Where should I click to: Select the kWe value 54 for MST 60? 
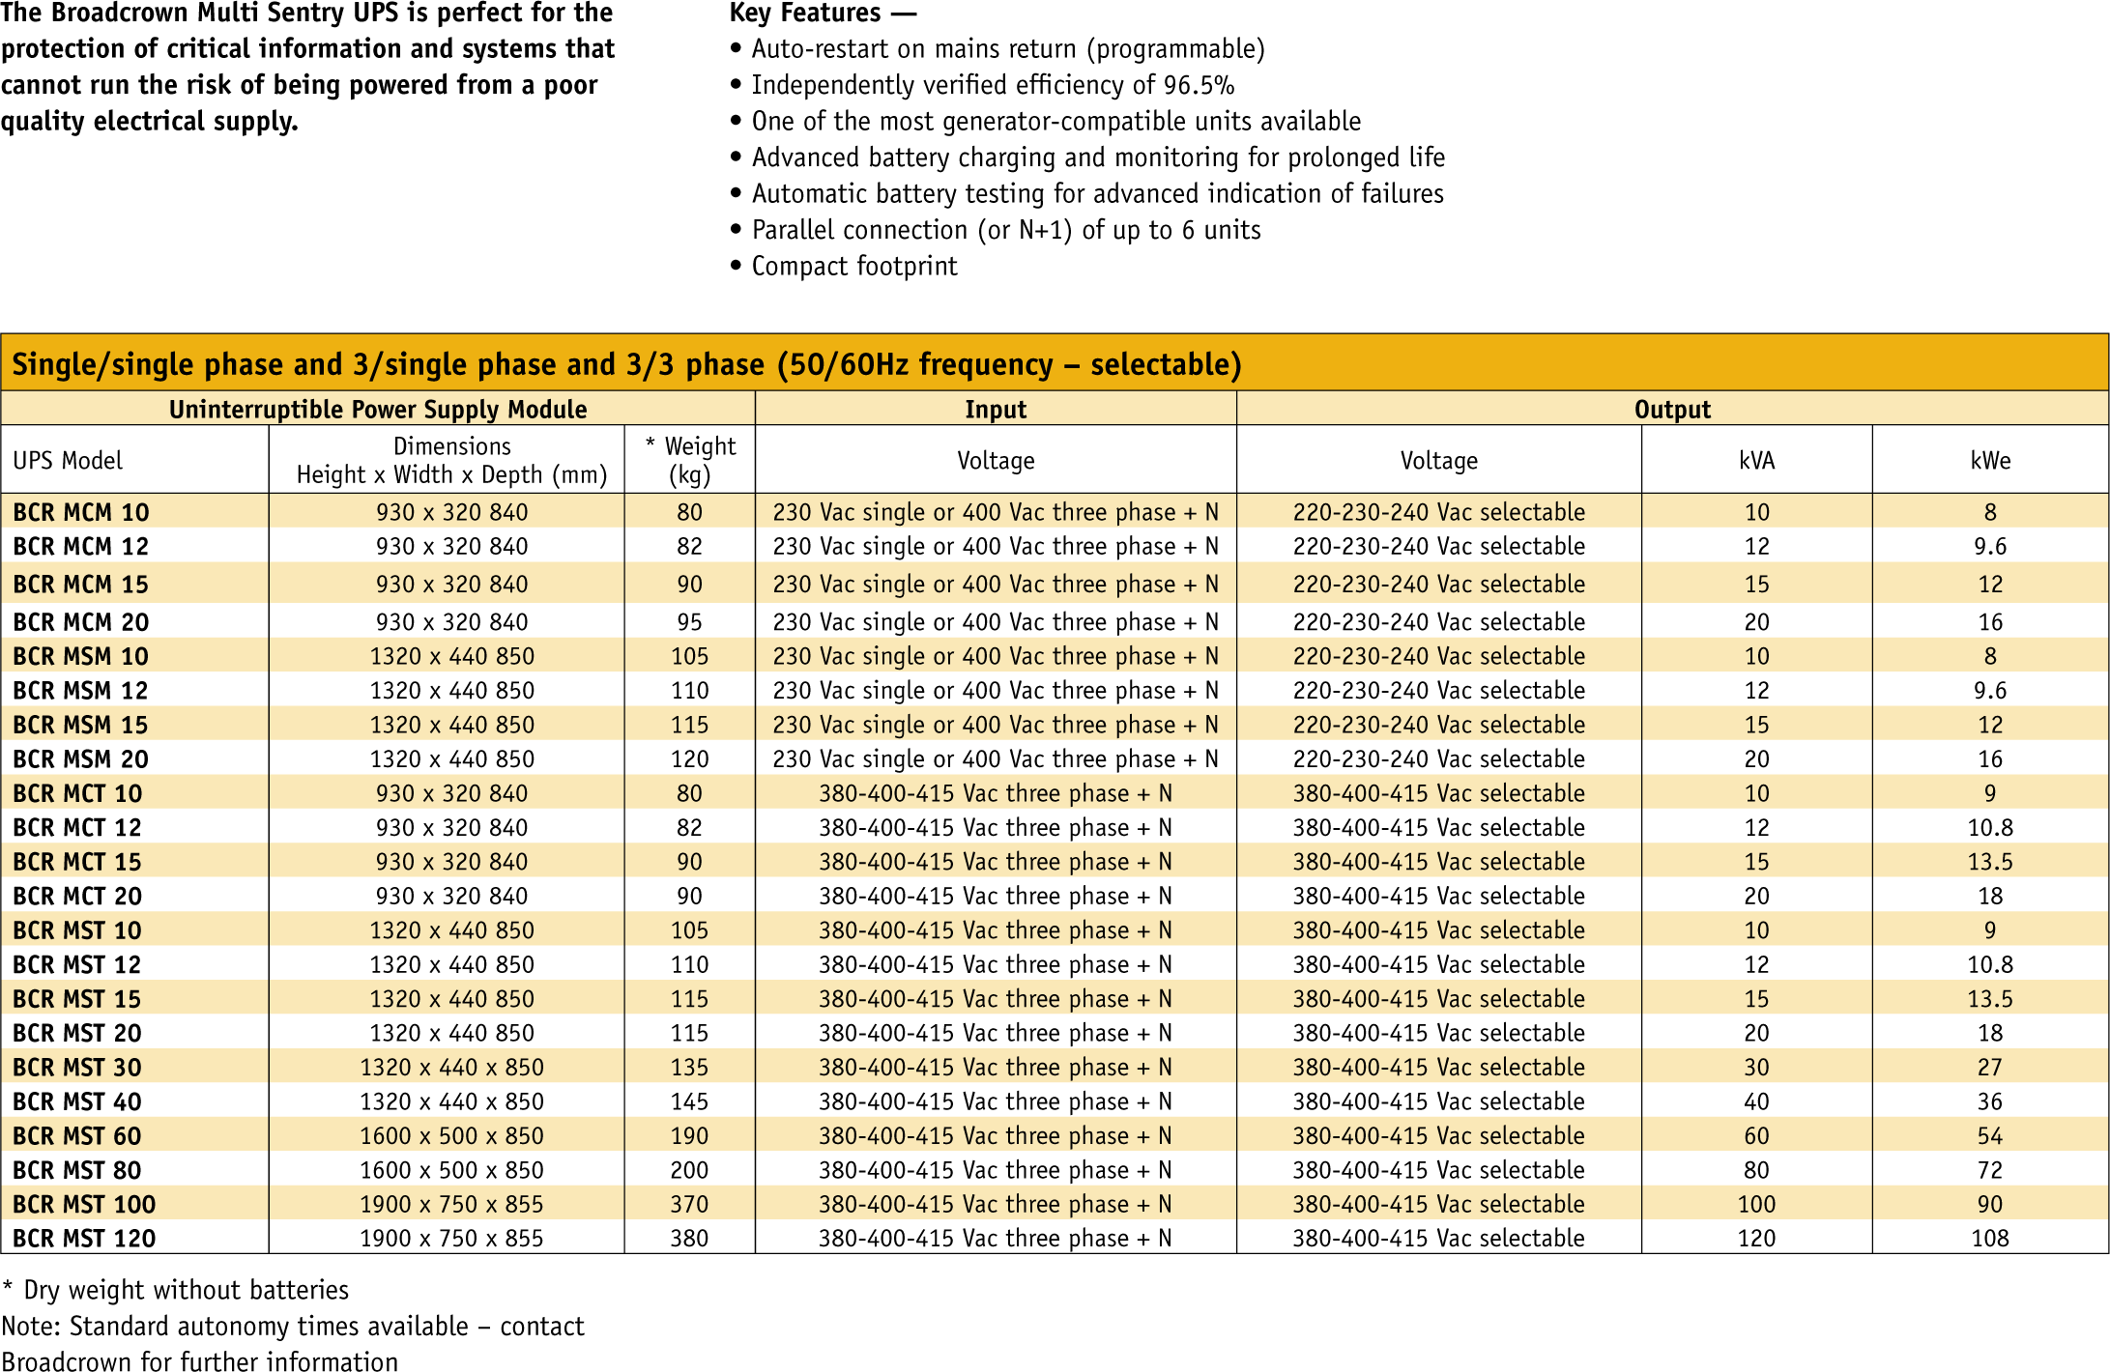click(x=1990, y=1136)
